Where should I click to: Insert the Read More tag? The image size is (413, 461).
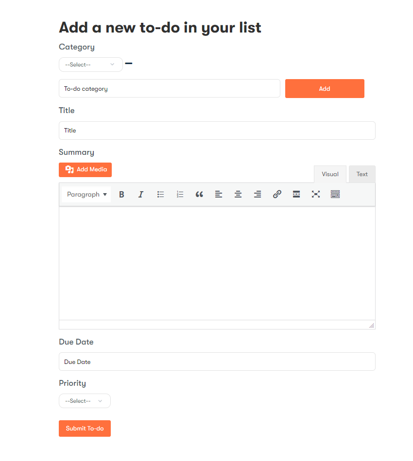(x=296, y=194)
